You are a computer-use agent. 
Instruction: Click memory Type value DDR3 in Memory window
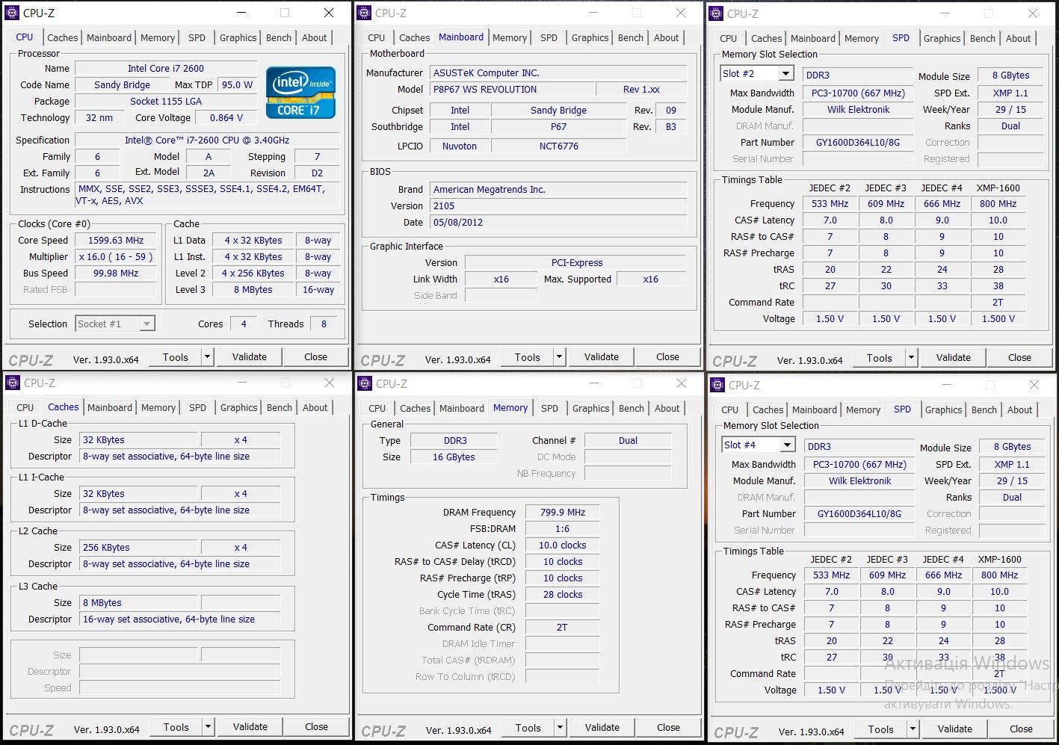pos(454,441)
